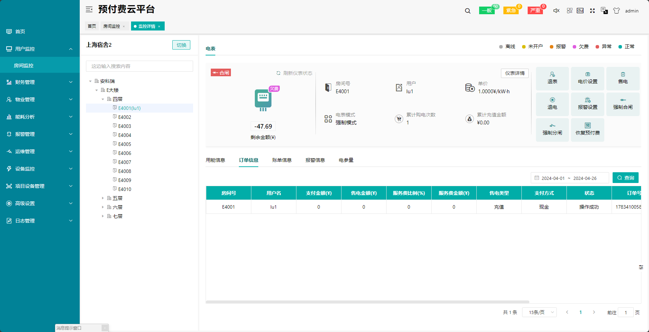Expand the 五层 tree node

tap(103, 198)
